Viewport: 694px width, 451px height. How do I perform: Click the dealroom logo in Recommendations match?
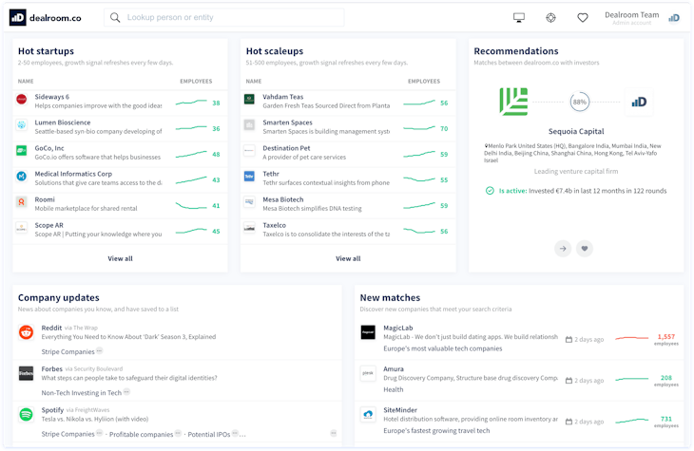coord(639,103)
